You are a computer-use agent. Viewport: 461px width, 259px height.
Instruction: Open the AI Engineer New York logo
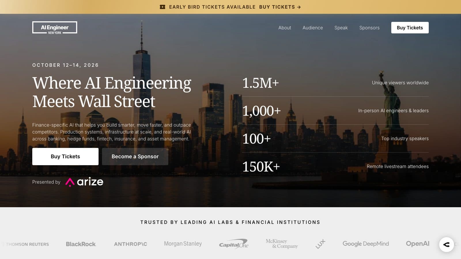(x=55, y=28)
